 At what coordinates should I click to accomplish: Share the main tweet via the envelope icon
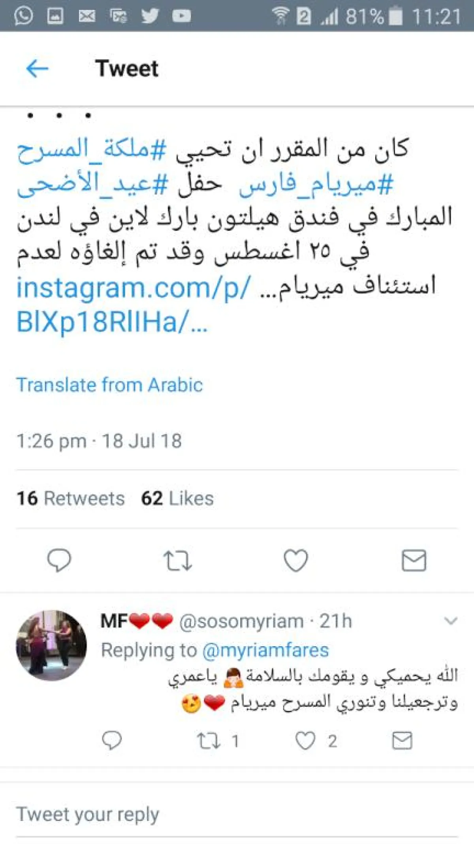(414, 560)
